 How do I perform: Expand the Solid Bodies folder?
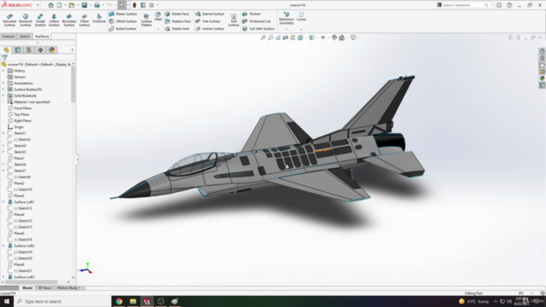(3, 96)
